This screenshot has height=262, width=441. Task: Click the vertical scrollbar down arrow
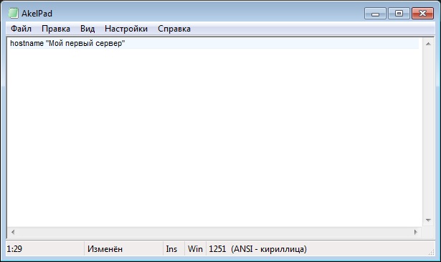[x=428, y=220]
